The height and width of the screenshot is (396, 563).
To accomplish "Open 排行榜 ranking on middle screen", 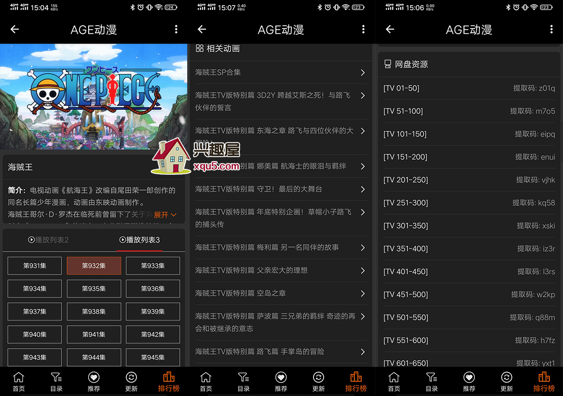I will tap(356, 381).
